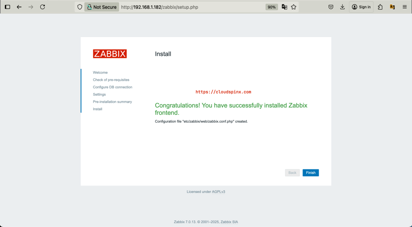Click the Not Secure connection indicator

(102, 7)
